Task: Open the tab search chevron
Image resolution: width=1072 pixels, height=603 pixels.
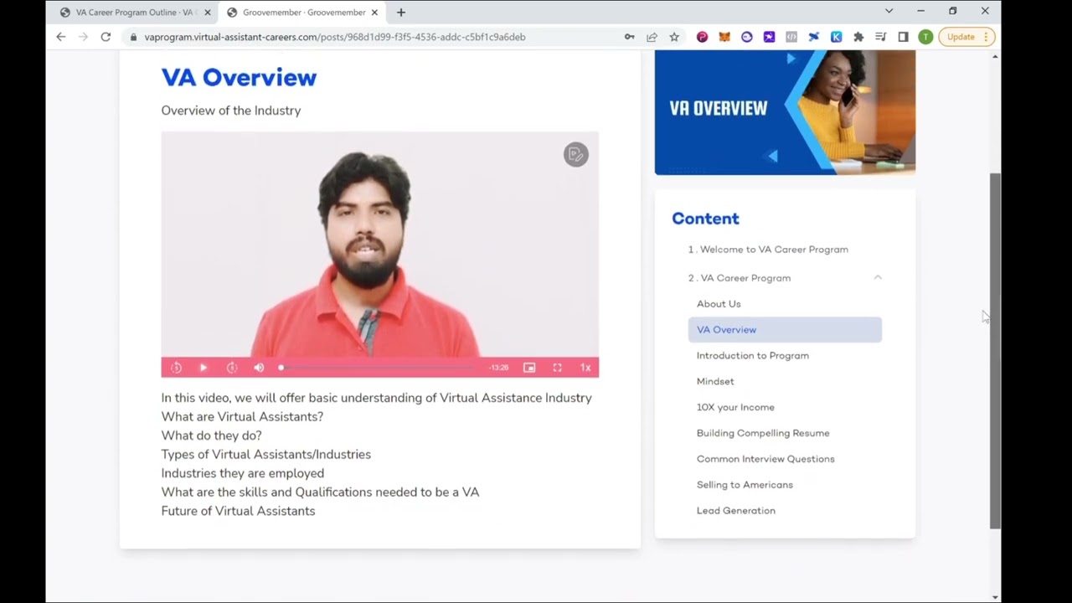Action: point(889,11)
